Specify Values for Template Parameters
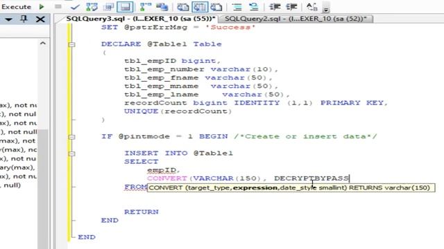 pos(312,7)
